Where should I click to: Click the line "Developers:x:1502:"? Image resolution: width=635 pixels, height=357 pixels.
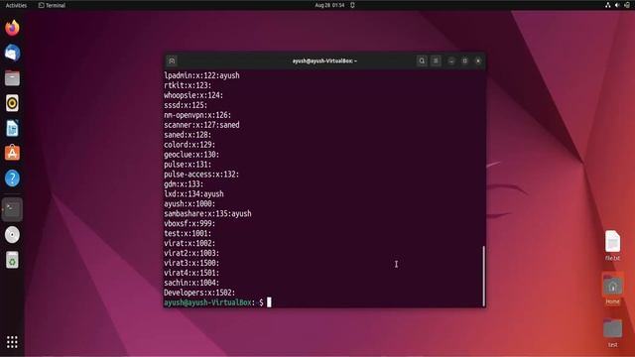(199, 293)
